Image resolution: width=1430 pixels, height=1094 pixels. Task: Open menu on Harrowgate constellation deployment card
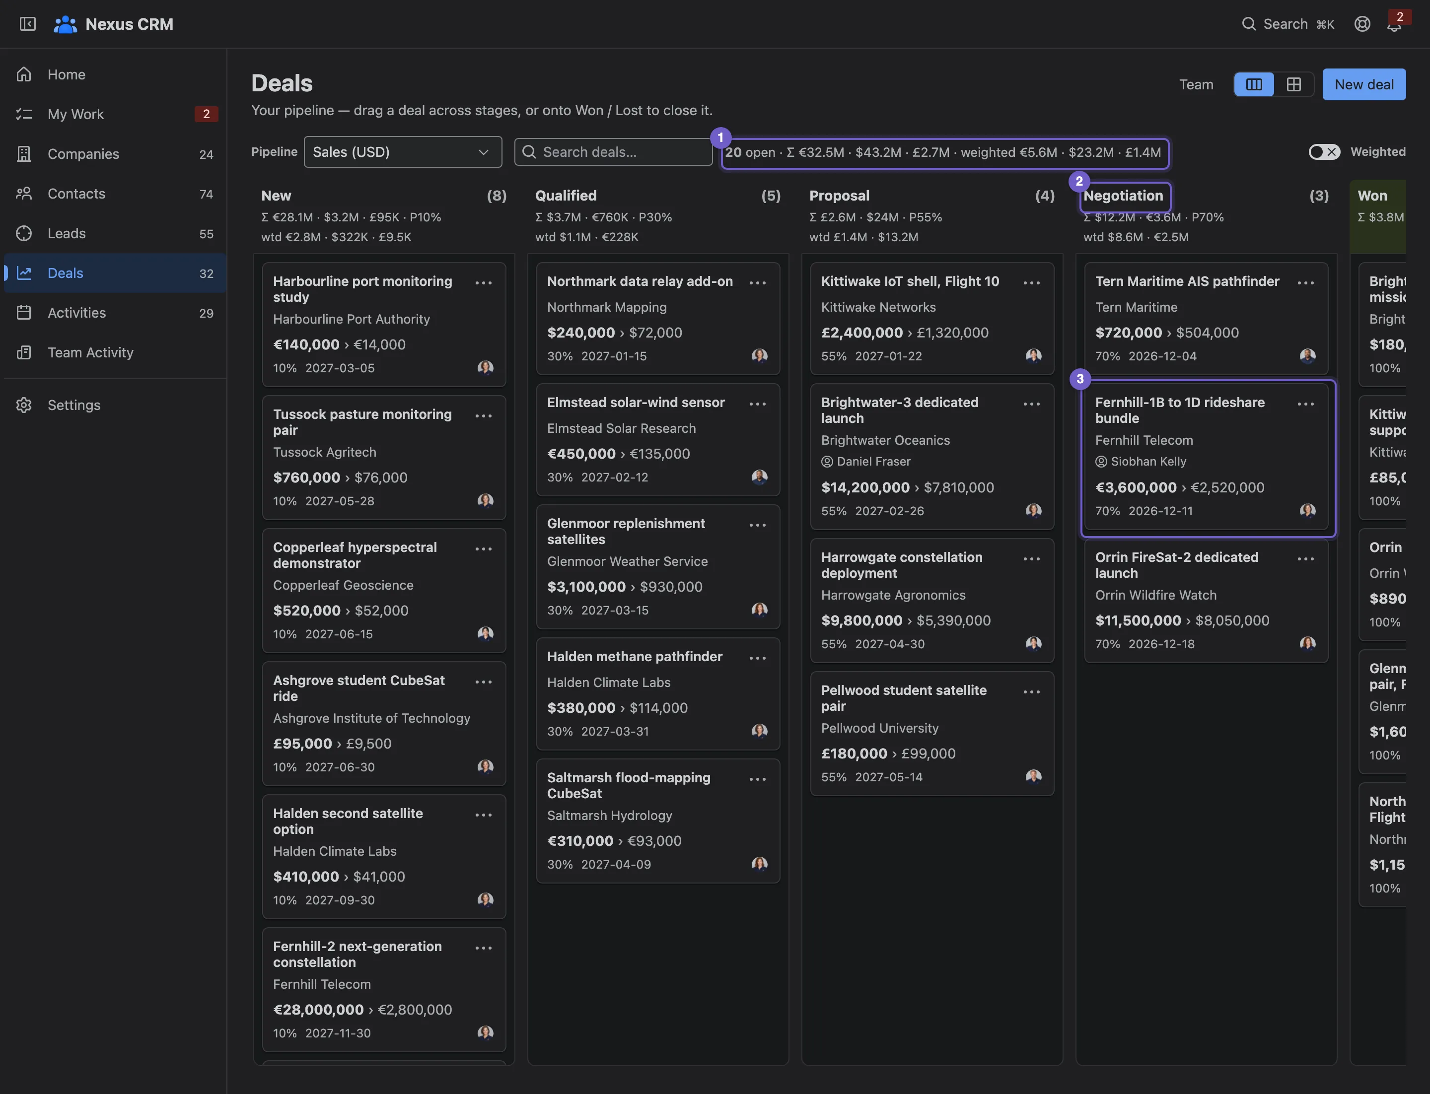(1032, 559)
